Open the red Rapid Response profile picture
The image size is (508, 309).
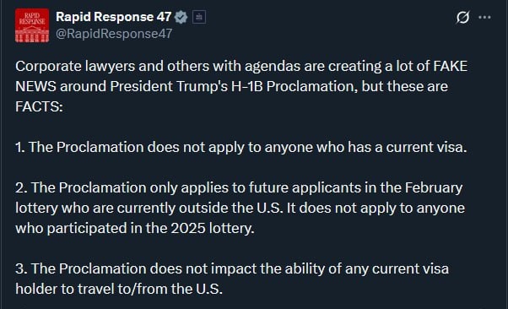(32, 25)
